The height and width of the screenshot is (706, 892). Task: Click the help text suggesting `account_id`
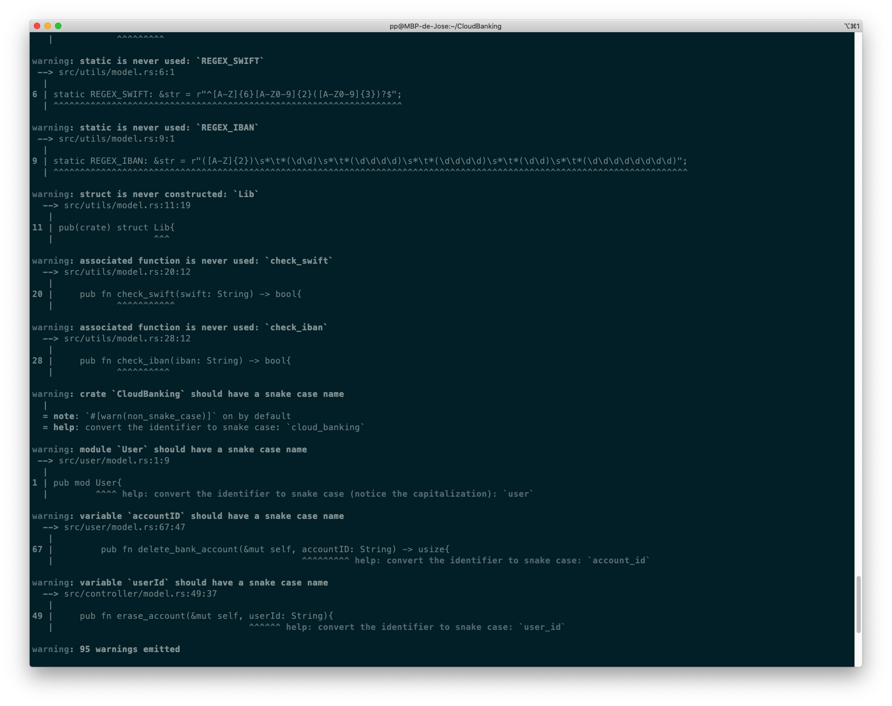point(502,561)
